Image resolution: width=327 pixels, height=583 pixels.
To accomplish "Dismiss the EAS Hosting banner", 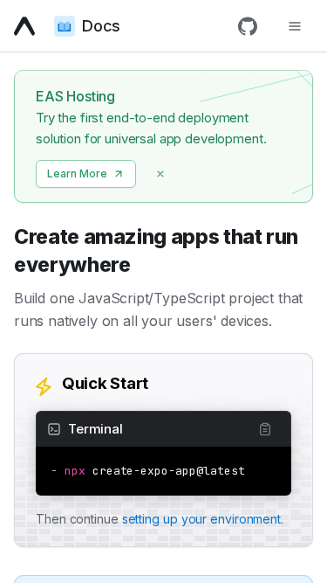I will click(160, 174).
